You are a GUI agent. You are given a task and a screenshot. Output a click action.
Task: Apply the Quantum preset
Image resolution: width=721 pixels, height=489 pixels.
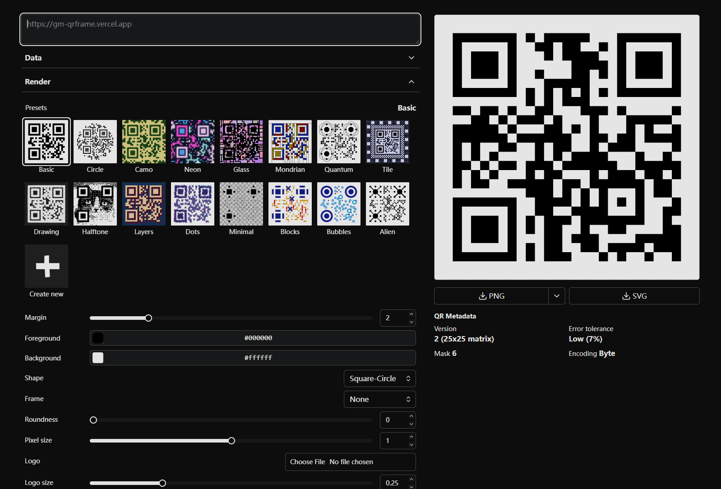339,142
